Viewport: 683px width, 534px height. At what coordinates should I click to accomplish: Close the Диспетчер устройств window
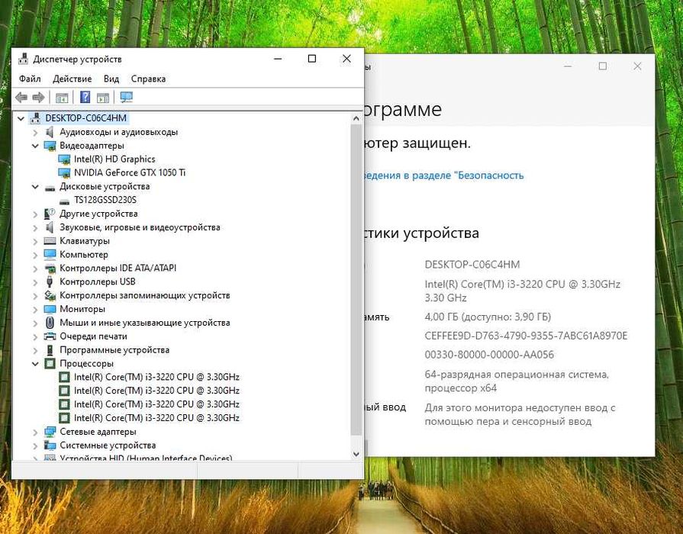tap(346, 59)
